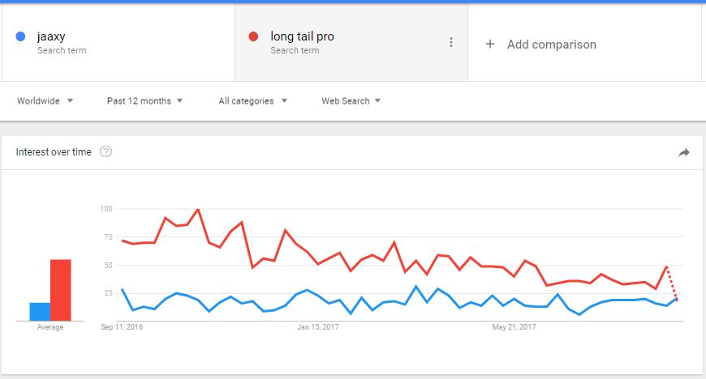This screenshot has height=379, width=706.
Task: Open three-dot menu for long tail pro
Action: [450, 42]
